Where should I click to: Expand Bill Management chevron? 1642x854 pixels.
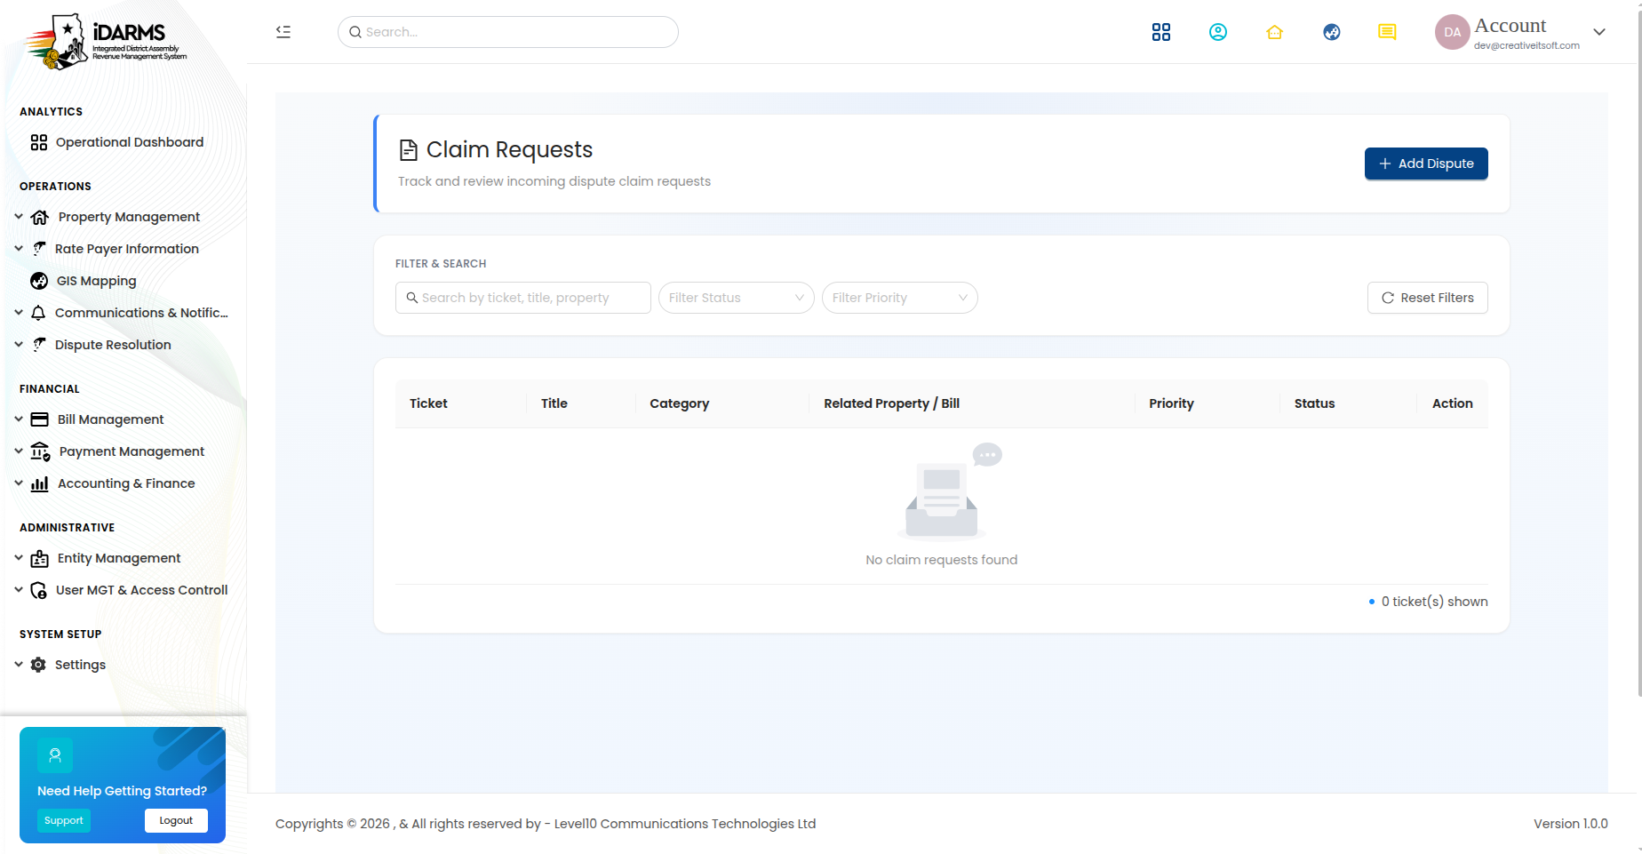[x=19, y=419]
